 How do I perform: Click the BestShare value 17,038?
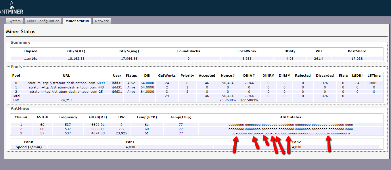point(357,59)
